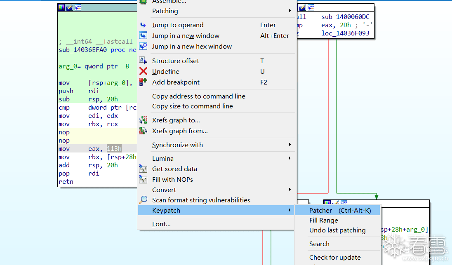Select Fill Range in Keypatch submenu
Image resolution: width=452 pixels, height=265 pixels.
338,220
